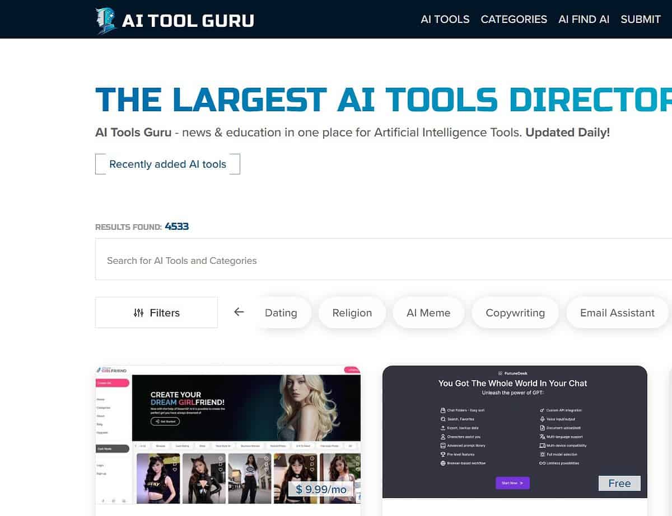Expand the Filters panel
This screenshot has height=516, width=672.
156,313
